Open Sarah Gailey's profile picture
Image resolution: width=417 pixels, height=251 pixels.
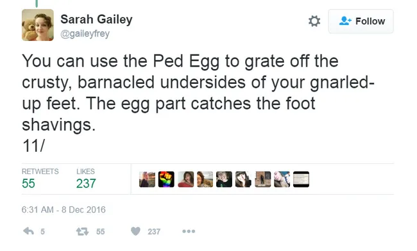(x=38, y=25)
